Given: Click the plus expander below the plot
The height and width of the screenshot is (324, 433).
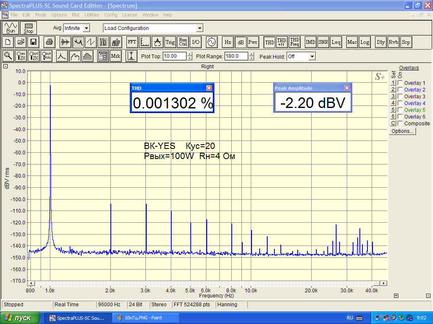Looking at the screenshot, I should pos(396,296).
